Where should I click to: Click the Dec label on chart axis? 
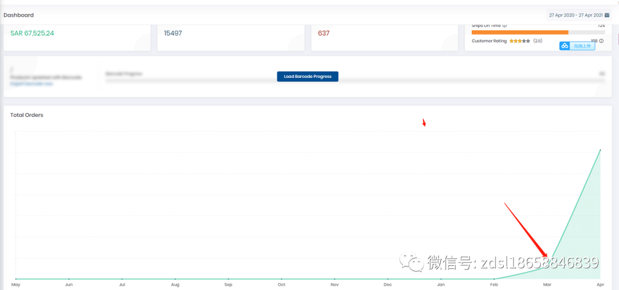click(x=387, y=284)
